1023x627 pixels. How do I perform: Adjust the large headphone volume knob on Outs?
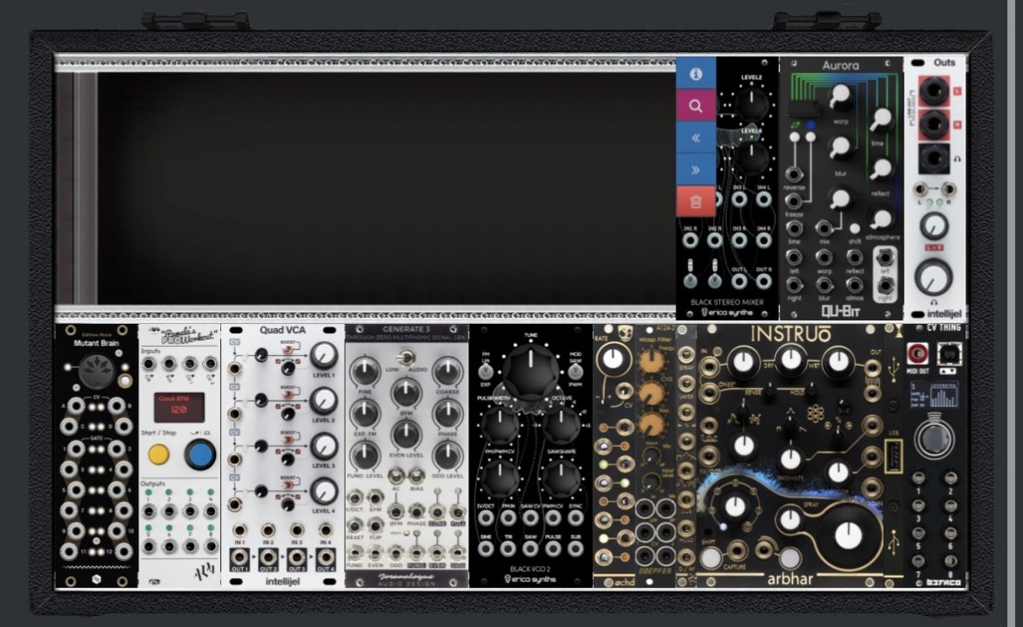tap(933, 277)
